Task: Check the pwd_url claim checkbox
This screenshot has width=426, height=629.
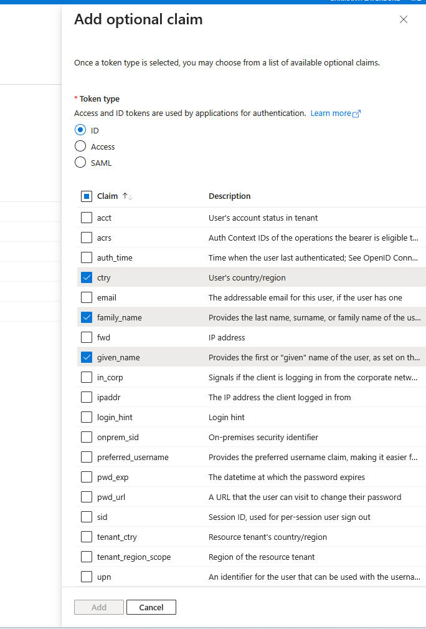Action: (x=87, y=497)
